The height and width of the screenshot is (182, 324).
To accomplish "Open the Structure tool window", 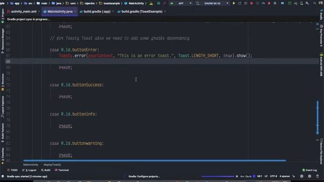I will (3, 82).
